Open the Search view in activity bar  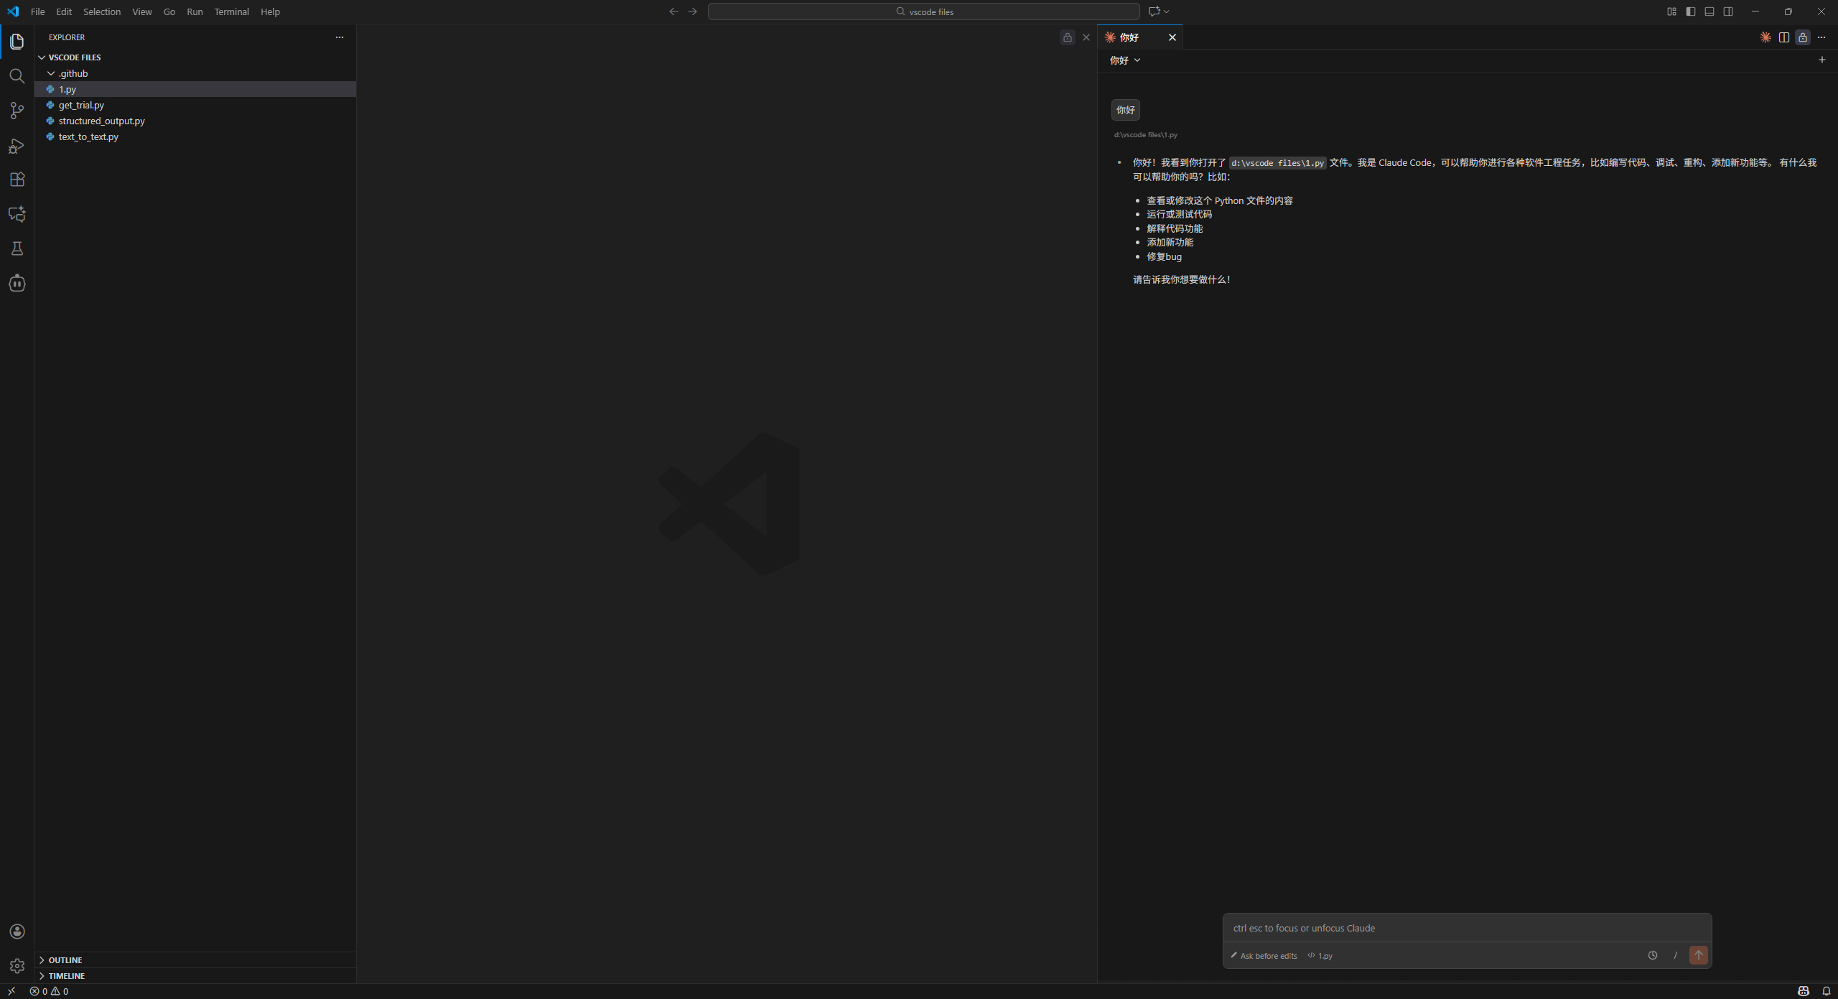coord(17,76)
